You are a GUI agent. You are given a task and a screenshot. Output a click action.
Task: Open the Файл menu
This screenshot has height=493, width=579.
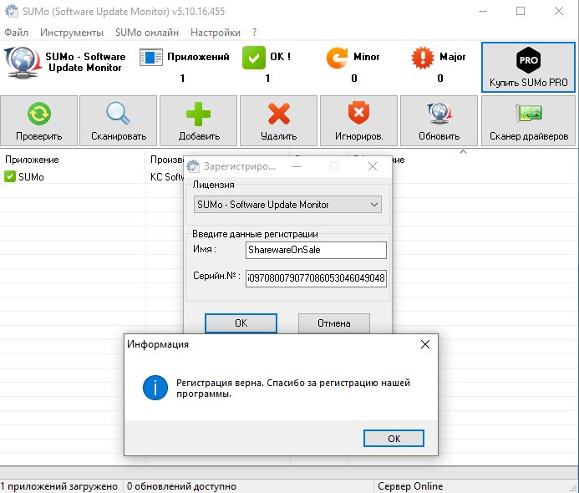point(16,33)
